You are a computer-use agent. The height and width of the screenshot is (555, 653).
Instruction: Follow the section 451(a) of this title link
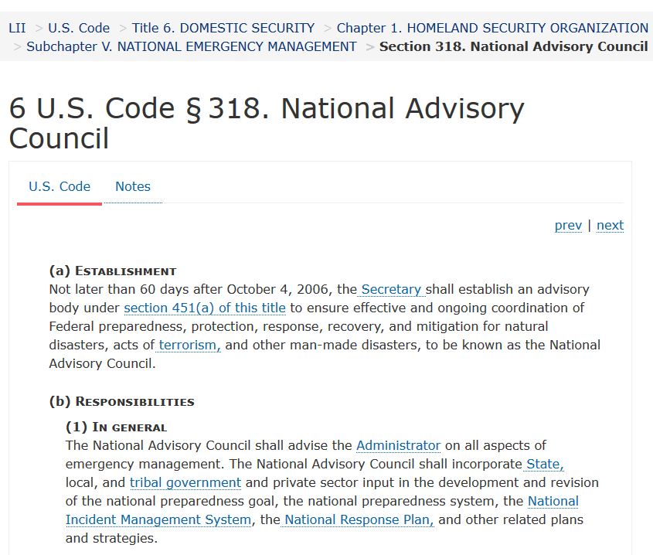click(205, 308)
